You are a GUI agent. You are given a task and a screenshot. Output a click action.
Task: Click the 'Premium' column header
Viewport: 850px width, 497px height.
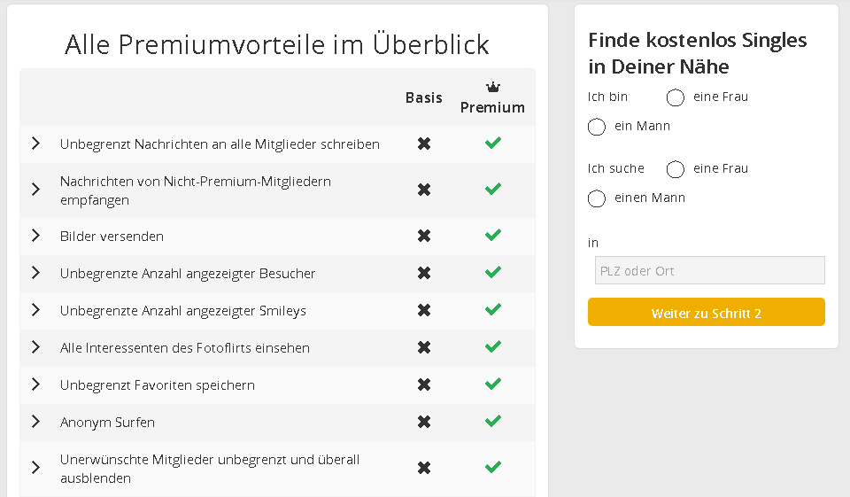tap(492, 107)
